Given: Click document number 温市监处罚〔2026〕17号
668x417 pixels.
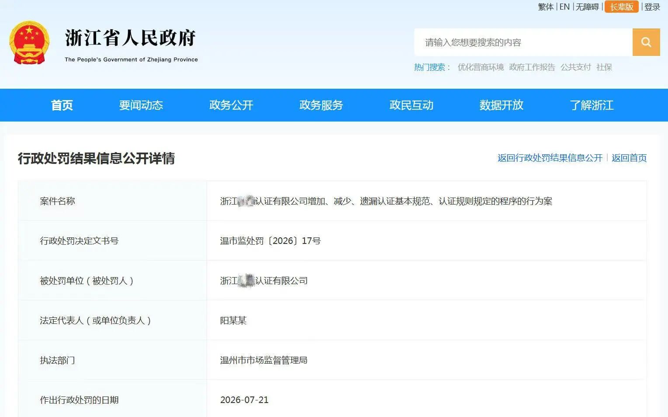Looking at the screenshot, I should 270,241.
